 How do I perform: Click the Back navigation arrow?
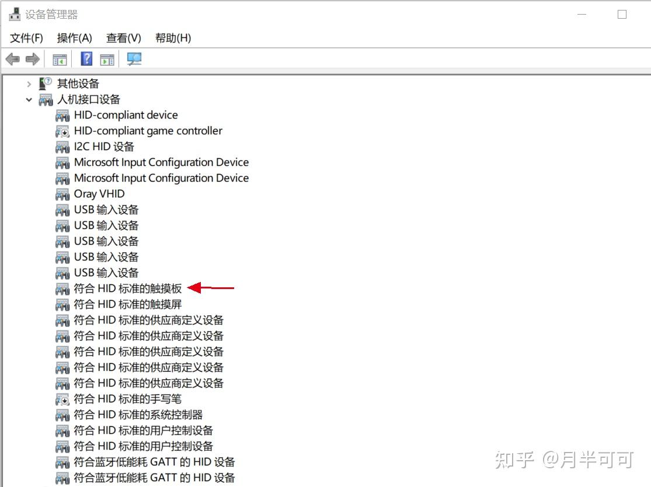point(13,58)
